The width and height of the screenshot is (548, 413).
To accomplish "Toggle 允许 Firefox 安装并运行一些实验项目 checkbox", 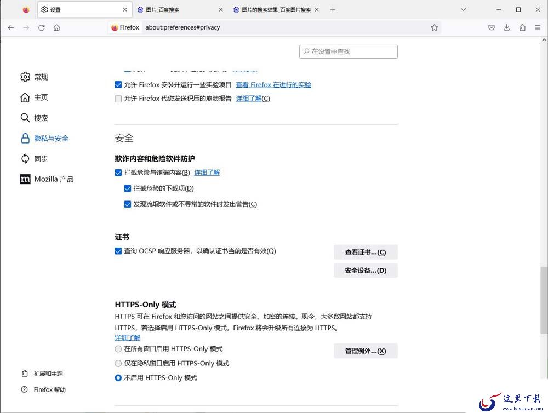I will click(x=118, y=84).
